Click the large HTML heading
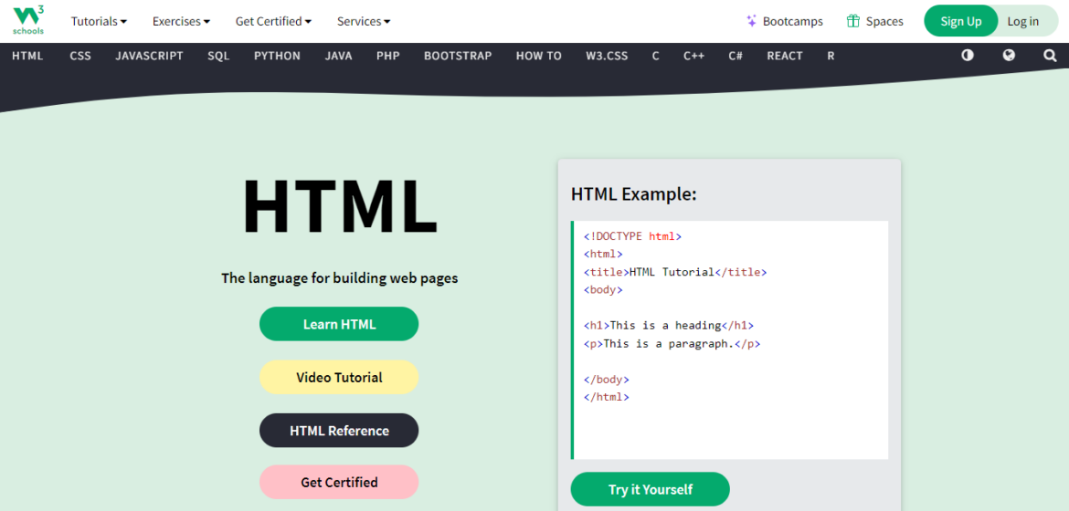The height and width of the screenshot is (511, 1069). [x=340, y=207]
